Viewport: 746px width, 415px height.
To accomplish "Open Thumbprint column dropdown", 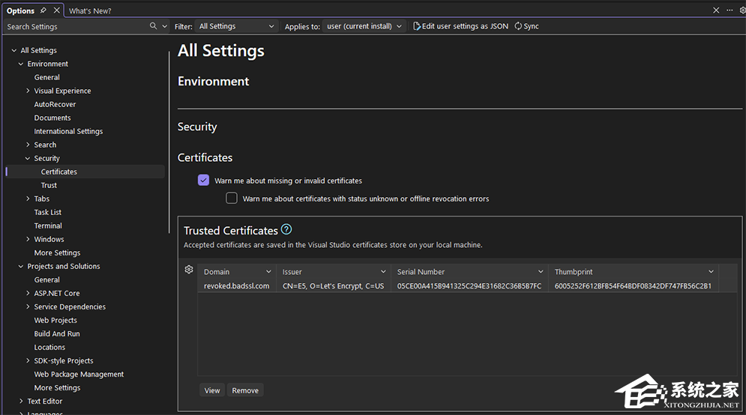I will [x=711, y=271].
